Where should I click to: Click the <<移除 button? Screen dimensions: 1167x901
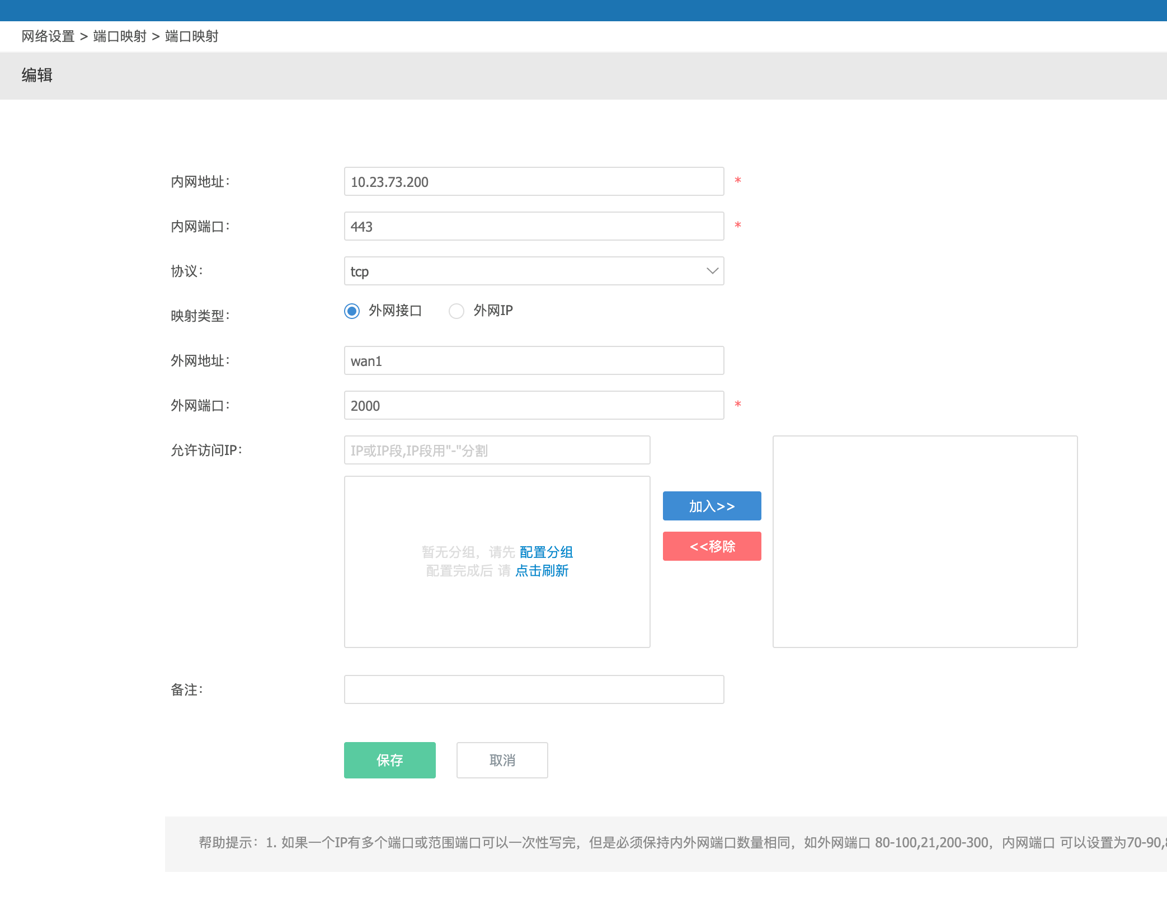click(712, 546)
